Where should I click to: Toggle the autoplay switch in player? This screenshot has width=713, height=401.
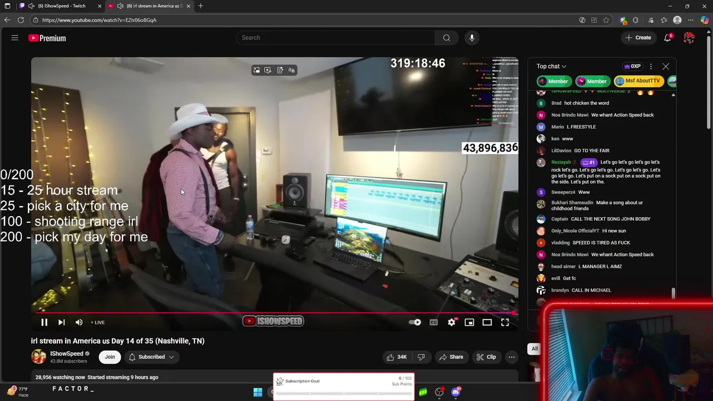(415, 322)
